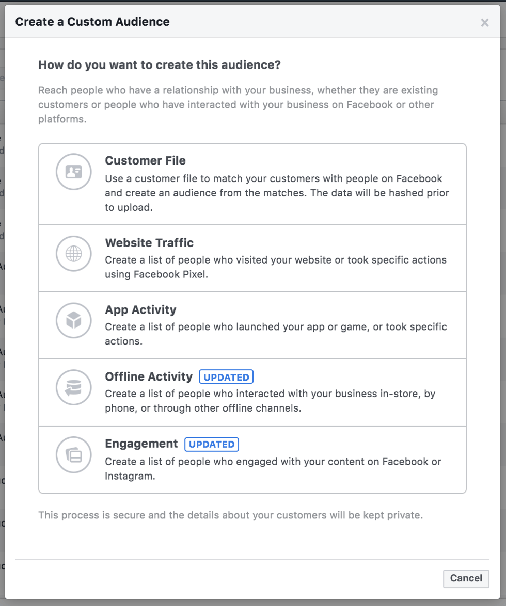506x606 pixels.
Task: Cancel creating the custom audience
Action: (x=466, y=579)
